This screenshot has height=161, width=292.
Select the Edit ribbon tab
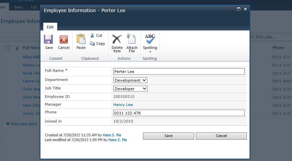pos(50,27)
